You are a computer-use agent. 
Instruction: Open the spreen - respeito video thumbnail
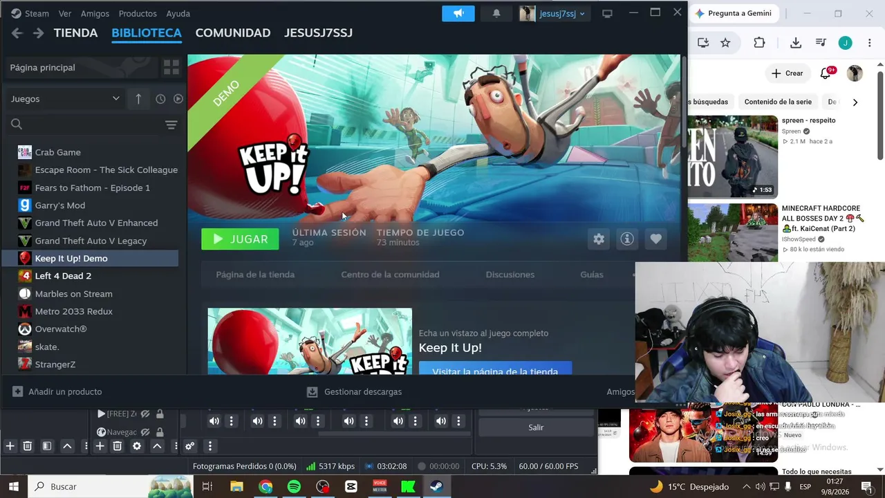(732, 156)
